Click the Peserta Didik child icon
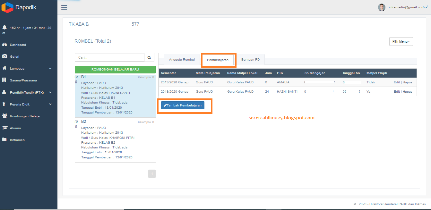 [x=4, y=104]
